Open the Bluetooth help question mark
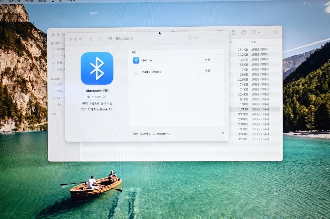 tap(223, 134)
